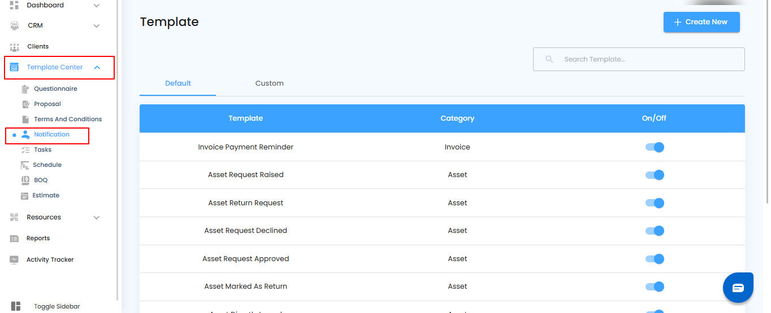Expand the CRM section chevron
The width and height of the screenshot is (771, 313).
[97, 26]
